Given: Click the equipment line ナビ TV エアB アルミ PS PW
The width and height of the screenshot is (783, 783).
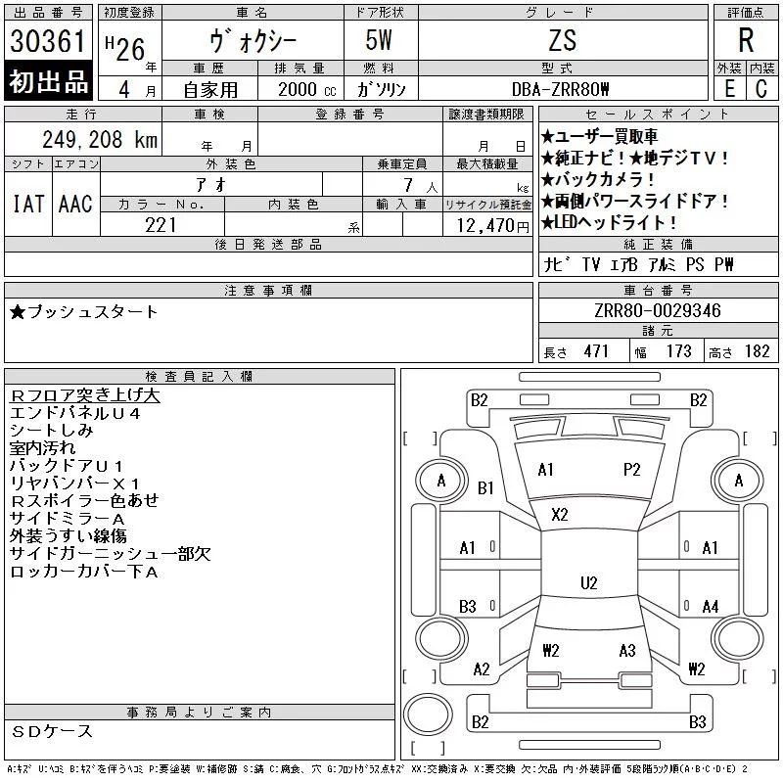Looking at the screenshot, I should tap(638, 264).
